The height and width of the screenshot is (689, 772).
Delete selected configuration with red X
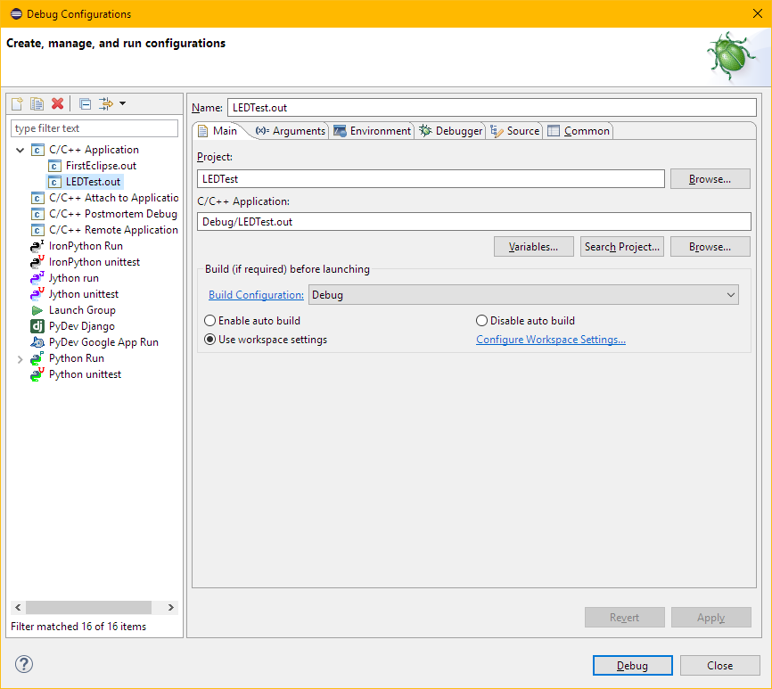57,103
